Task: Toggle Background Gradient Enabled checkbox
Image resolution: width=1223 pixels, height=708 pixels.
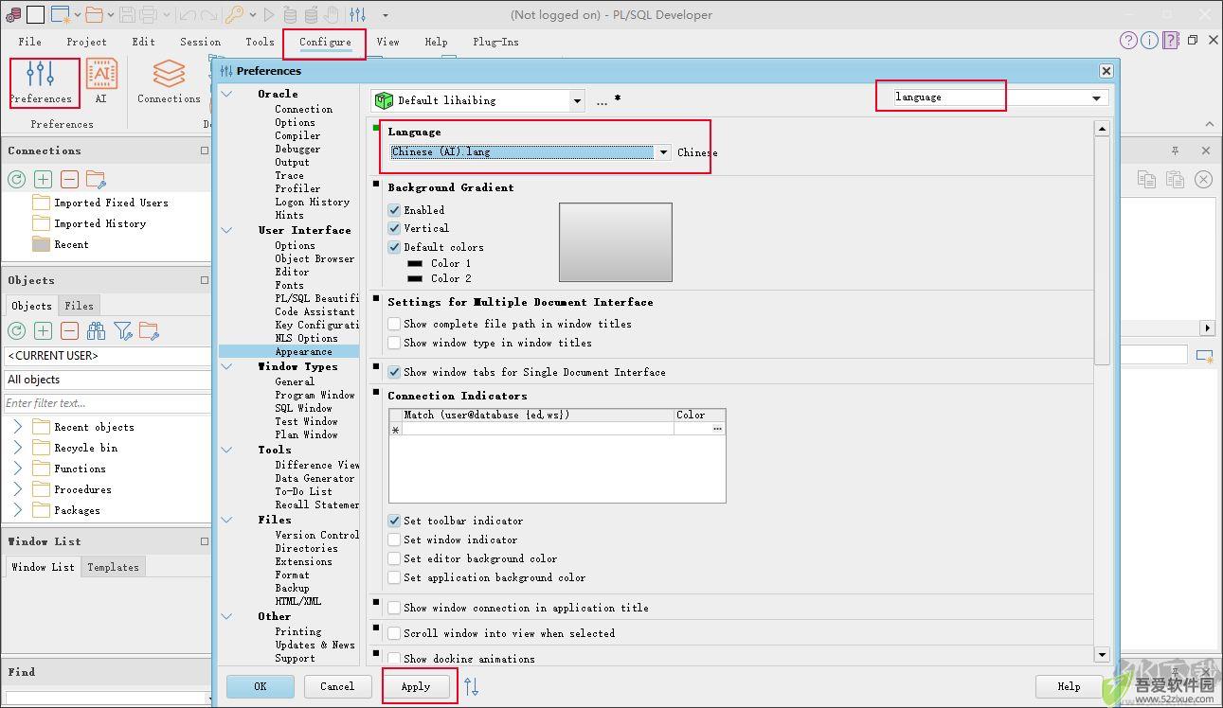Action: (394, 210)
